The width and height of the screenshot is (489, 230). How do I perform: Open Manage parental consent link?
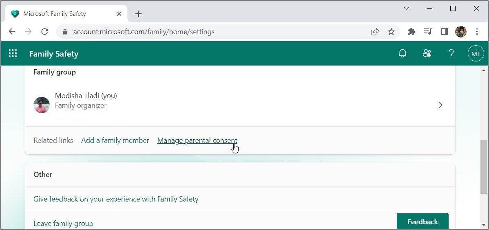click(197, 140)
